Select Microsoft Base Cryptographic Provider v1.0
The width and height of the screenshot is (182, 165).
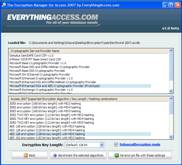coord(80,63)
